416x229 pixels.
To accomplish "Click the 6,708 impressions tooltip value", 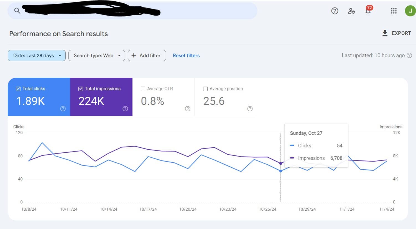I will (x=336, y=158).
